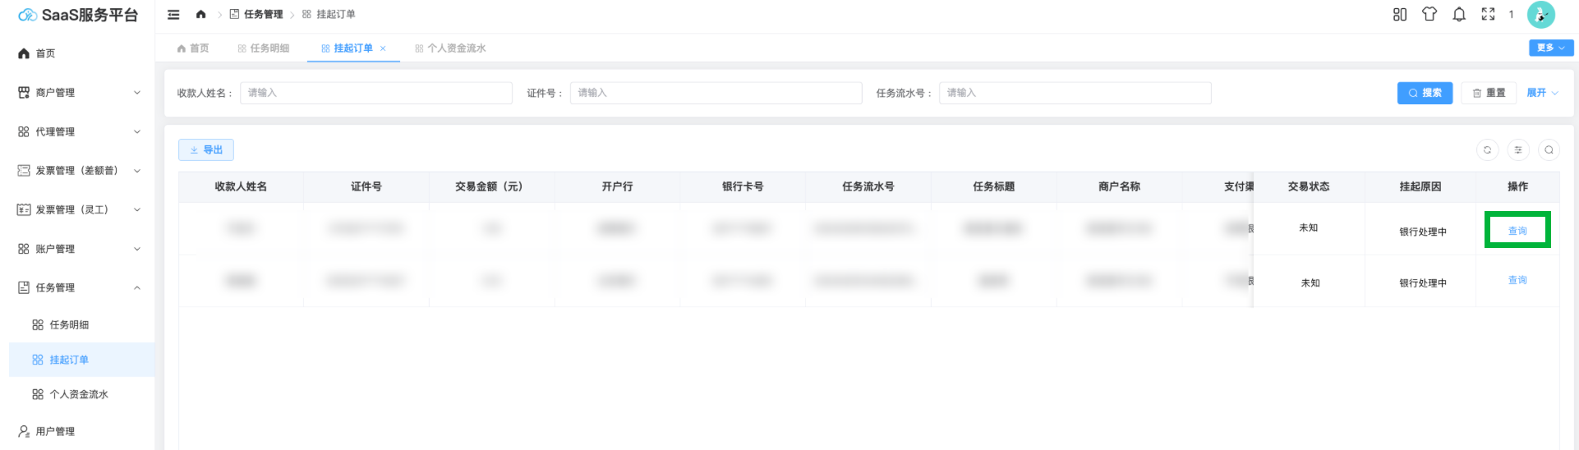Viewport: 1579px width, 450px height.
Task: Switch to the 任务明细 tab
Action: pyautogui.click(x=264, y=48)
